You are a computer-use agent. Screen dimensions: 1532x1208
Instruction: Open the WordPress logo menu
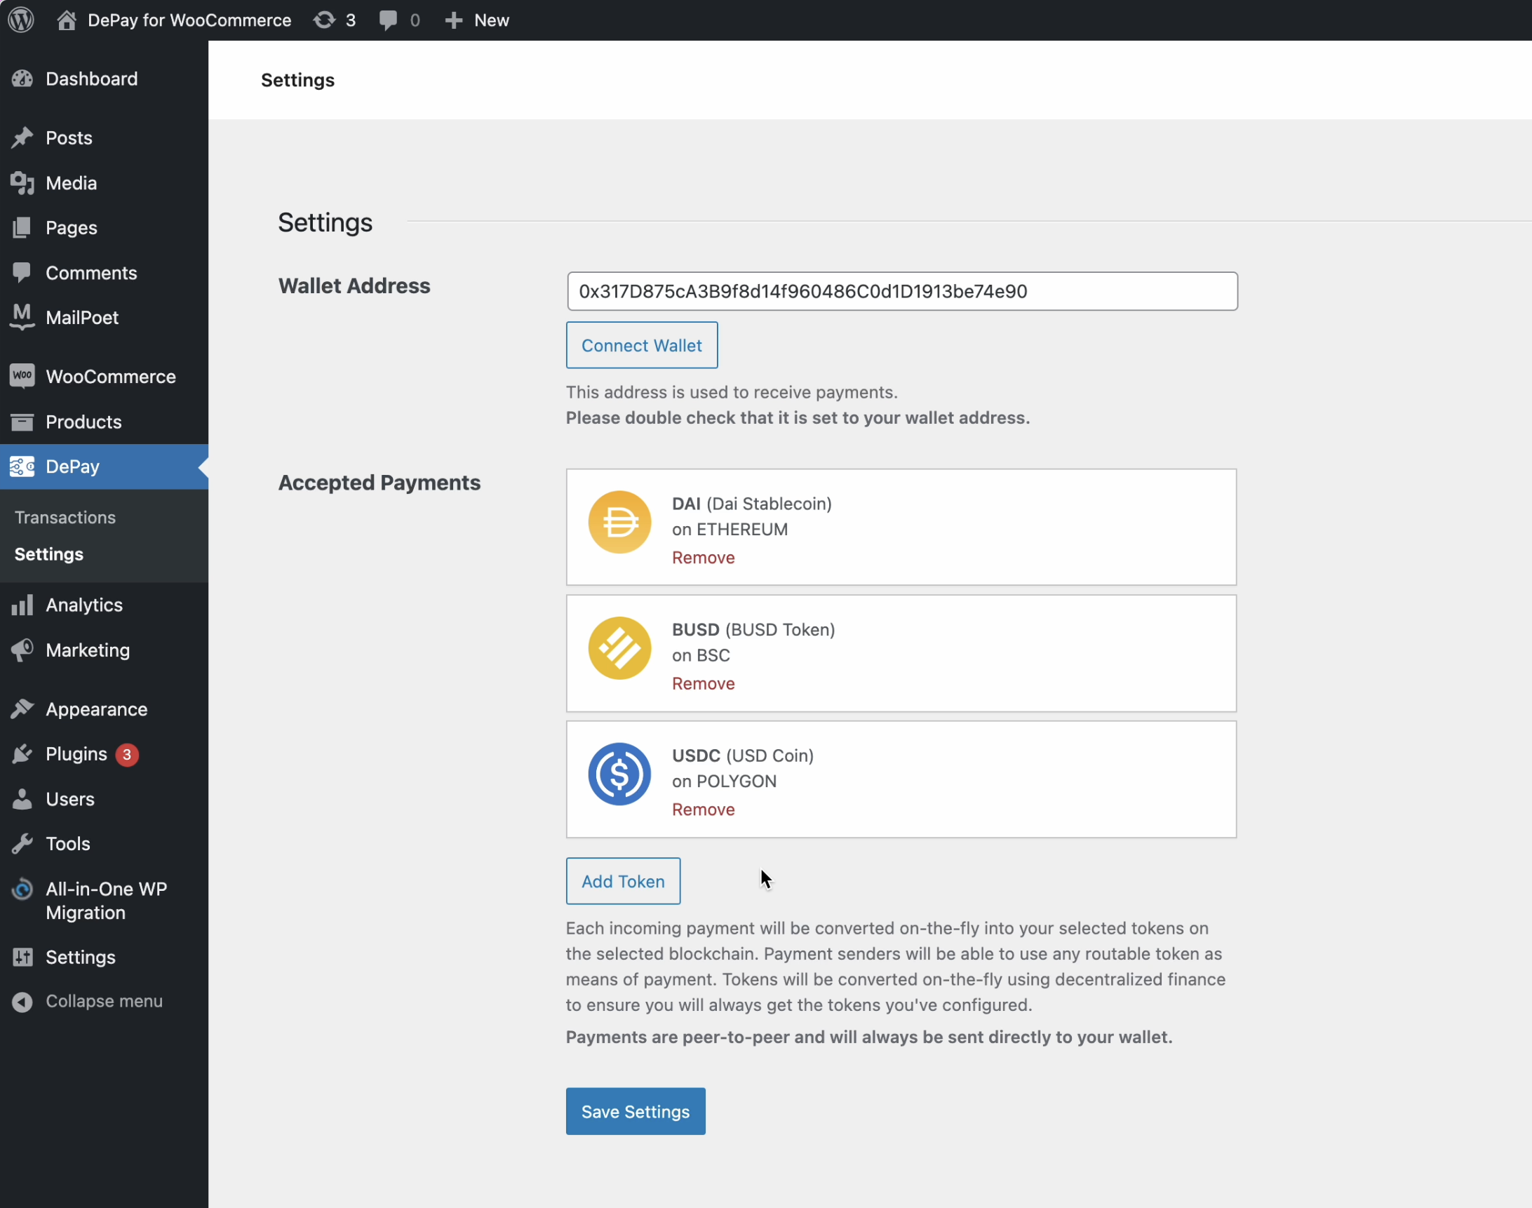click(x=20, y=20)
